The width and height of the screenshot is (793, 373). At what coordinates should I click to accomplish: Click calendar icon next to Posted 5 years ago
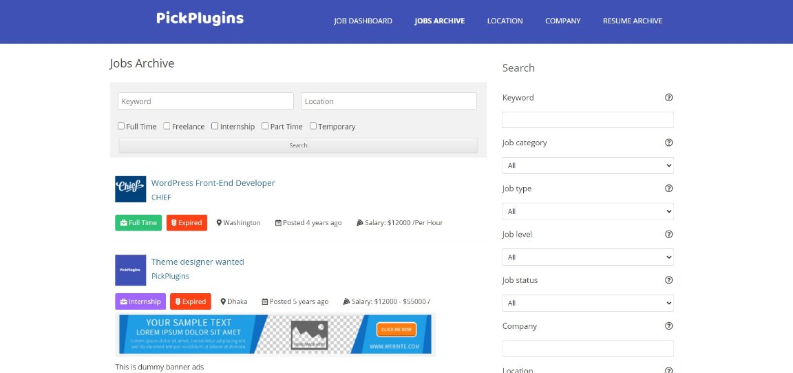pos(265,301)
